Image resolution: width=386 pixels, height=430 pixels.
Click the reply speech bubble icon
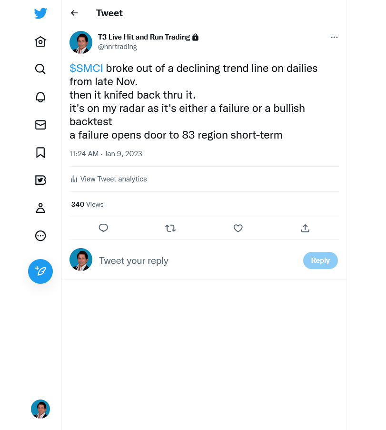click(103, 228)
